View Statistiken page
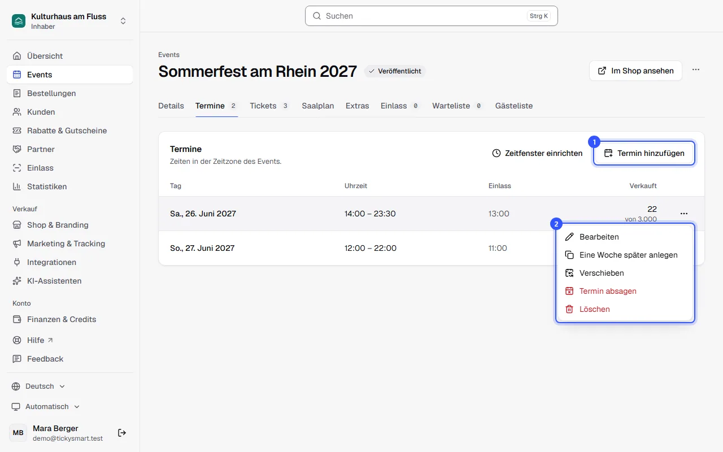The width and height of the screenshot is (723, 452). (x=69, y=186)
